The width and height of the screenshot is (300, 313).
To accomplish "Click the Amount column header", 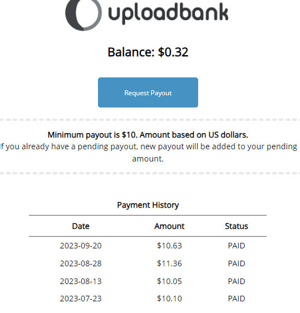I will (169, 226).
